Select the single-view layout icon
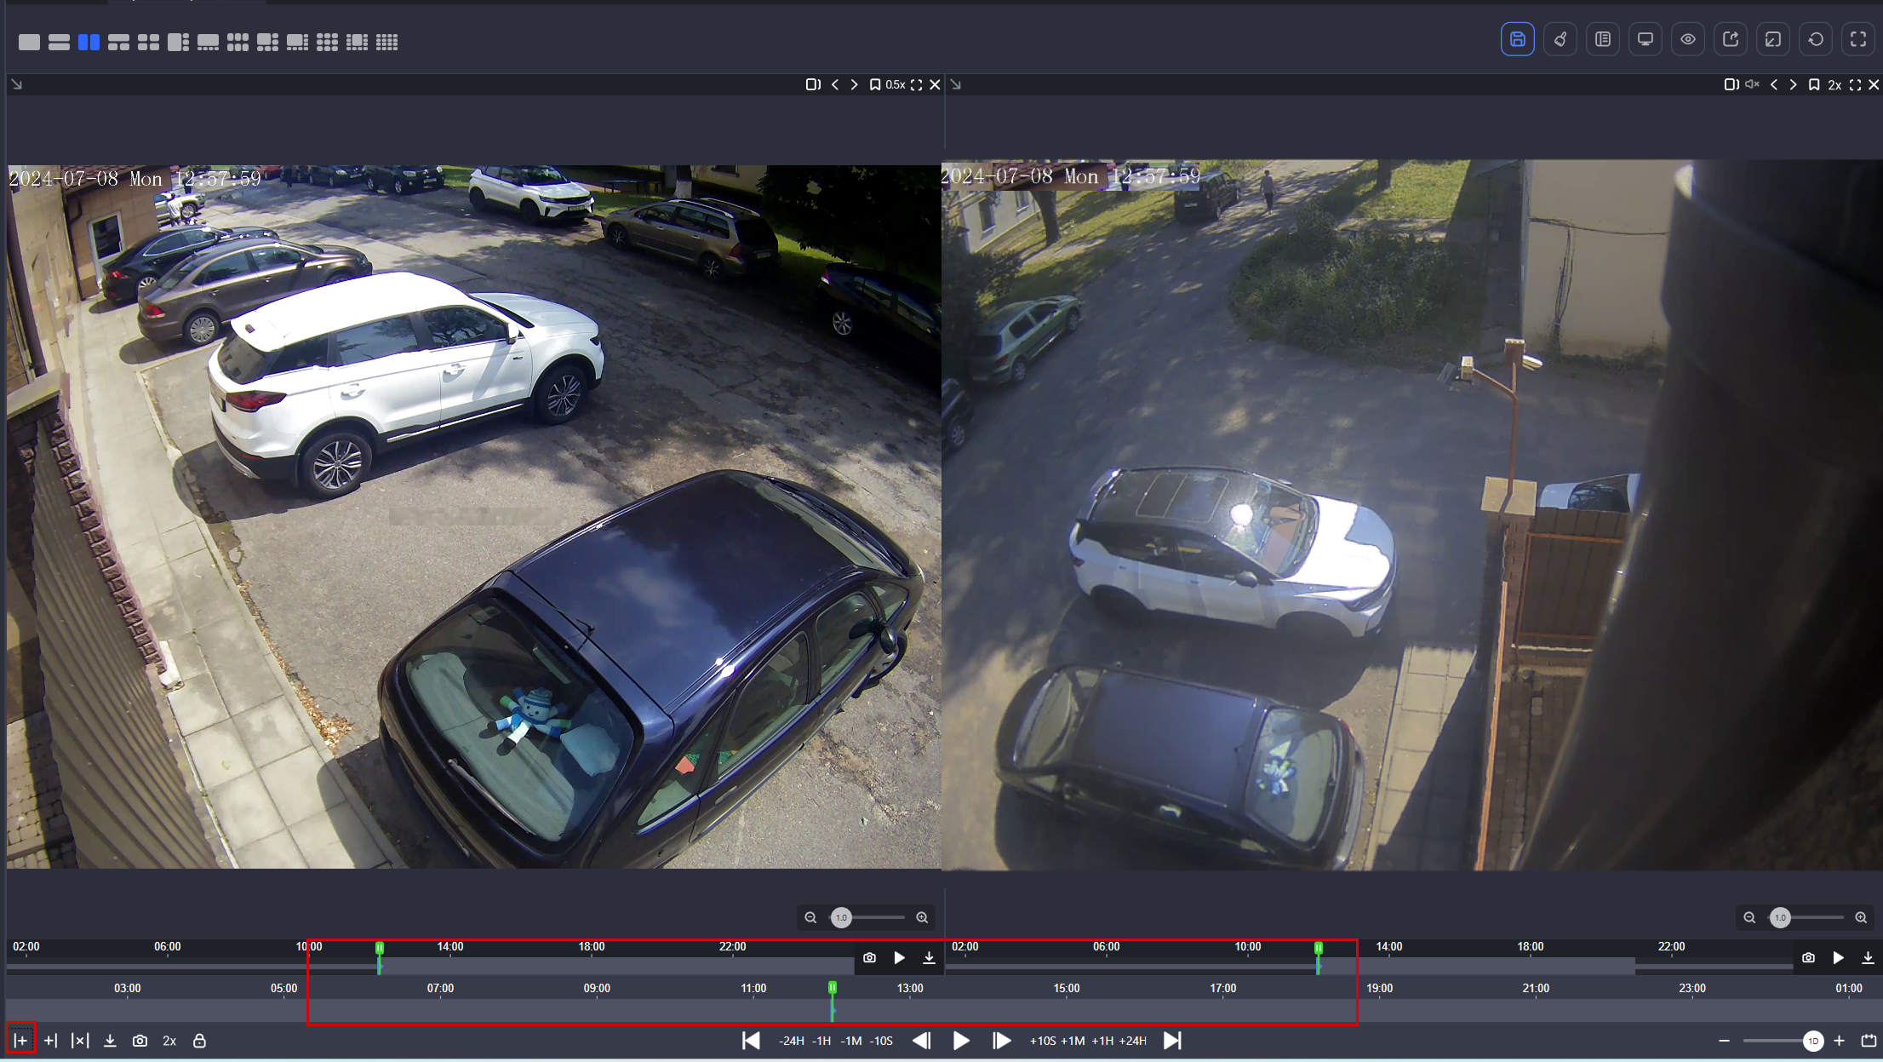The image size is (1883, 1062). tap(29, 41)
